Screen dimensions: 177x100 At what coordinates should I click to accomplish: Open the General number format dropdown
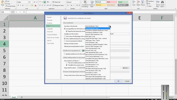[80, 2]
